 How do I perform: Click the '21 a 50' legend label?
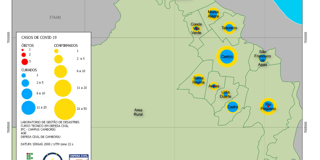(x=82, y=109)
